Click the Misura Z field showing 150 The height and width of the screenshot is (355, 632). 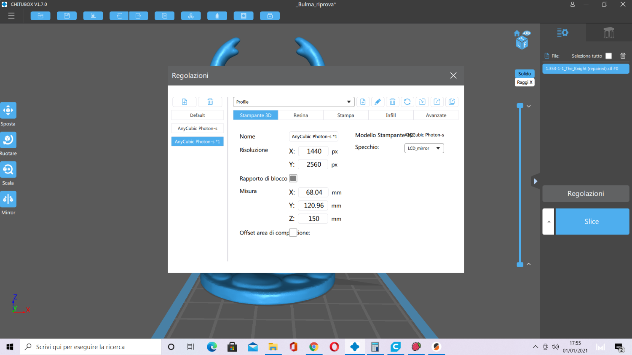click(x=313, y=219)
